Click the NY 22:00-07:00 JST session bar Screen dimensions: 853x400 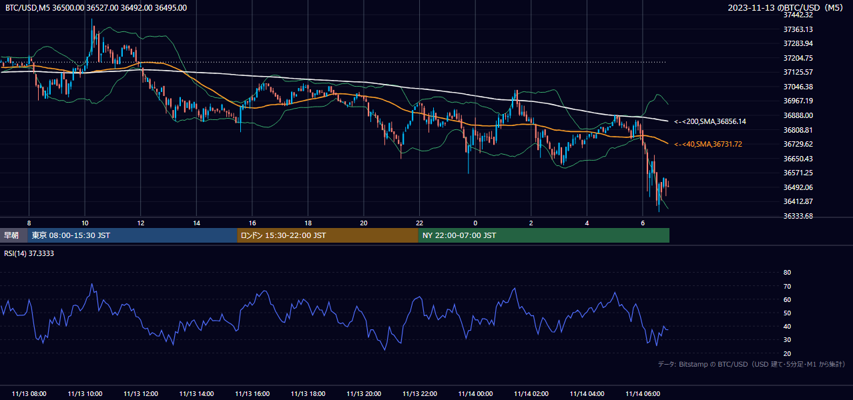point(544,235)
